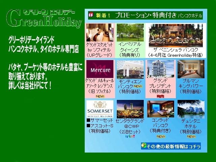Open the Grand President tower photo
Image resolution: width=216 pixels, height=162 pixels.
point(161,69)
